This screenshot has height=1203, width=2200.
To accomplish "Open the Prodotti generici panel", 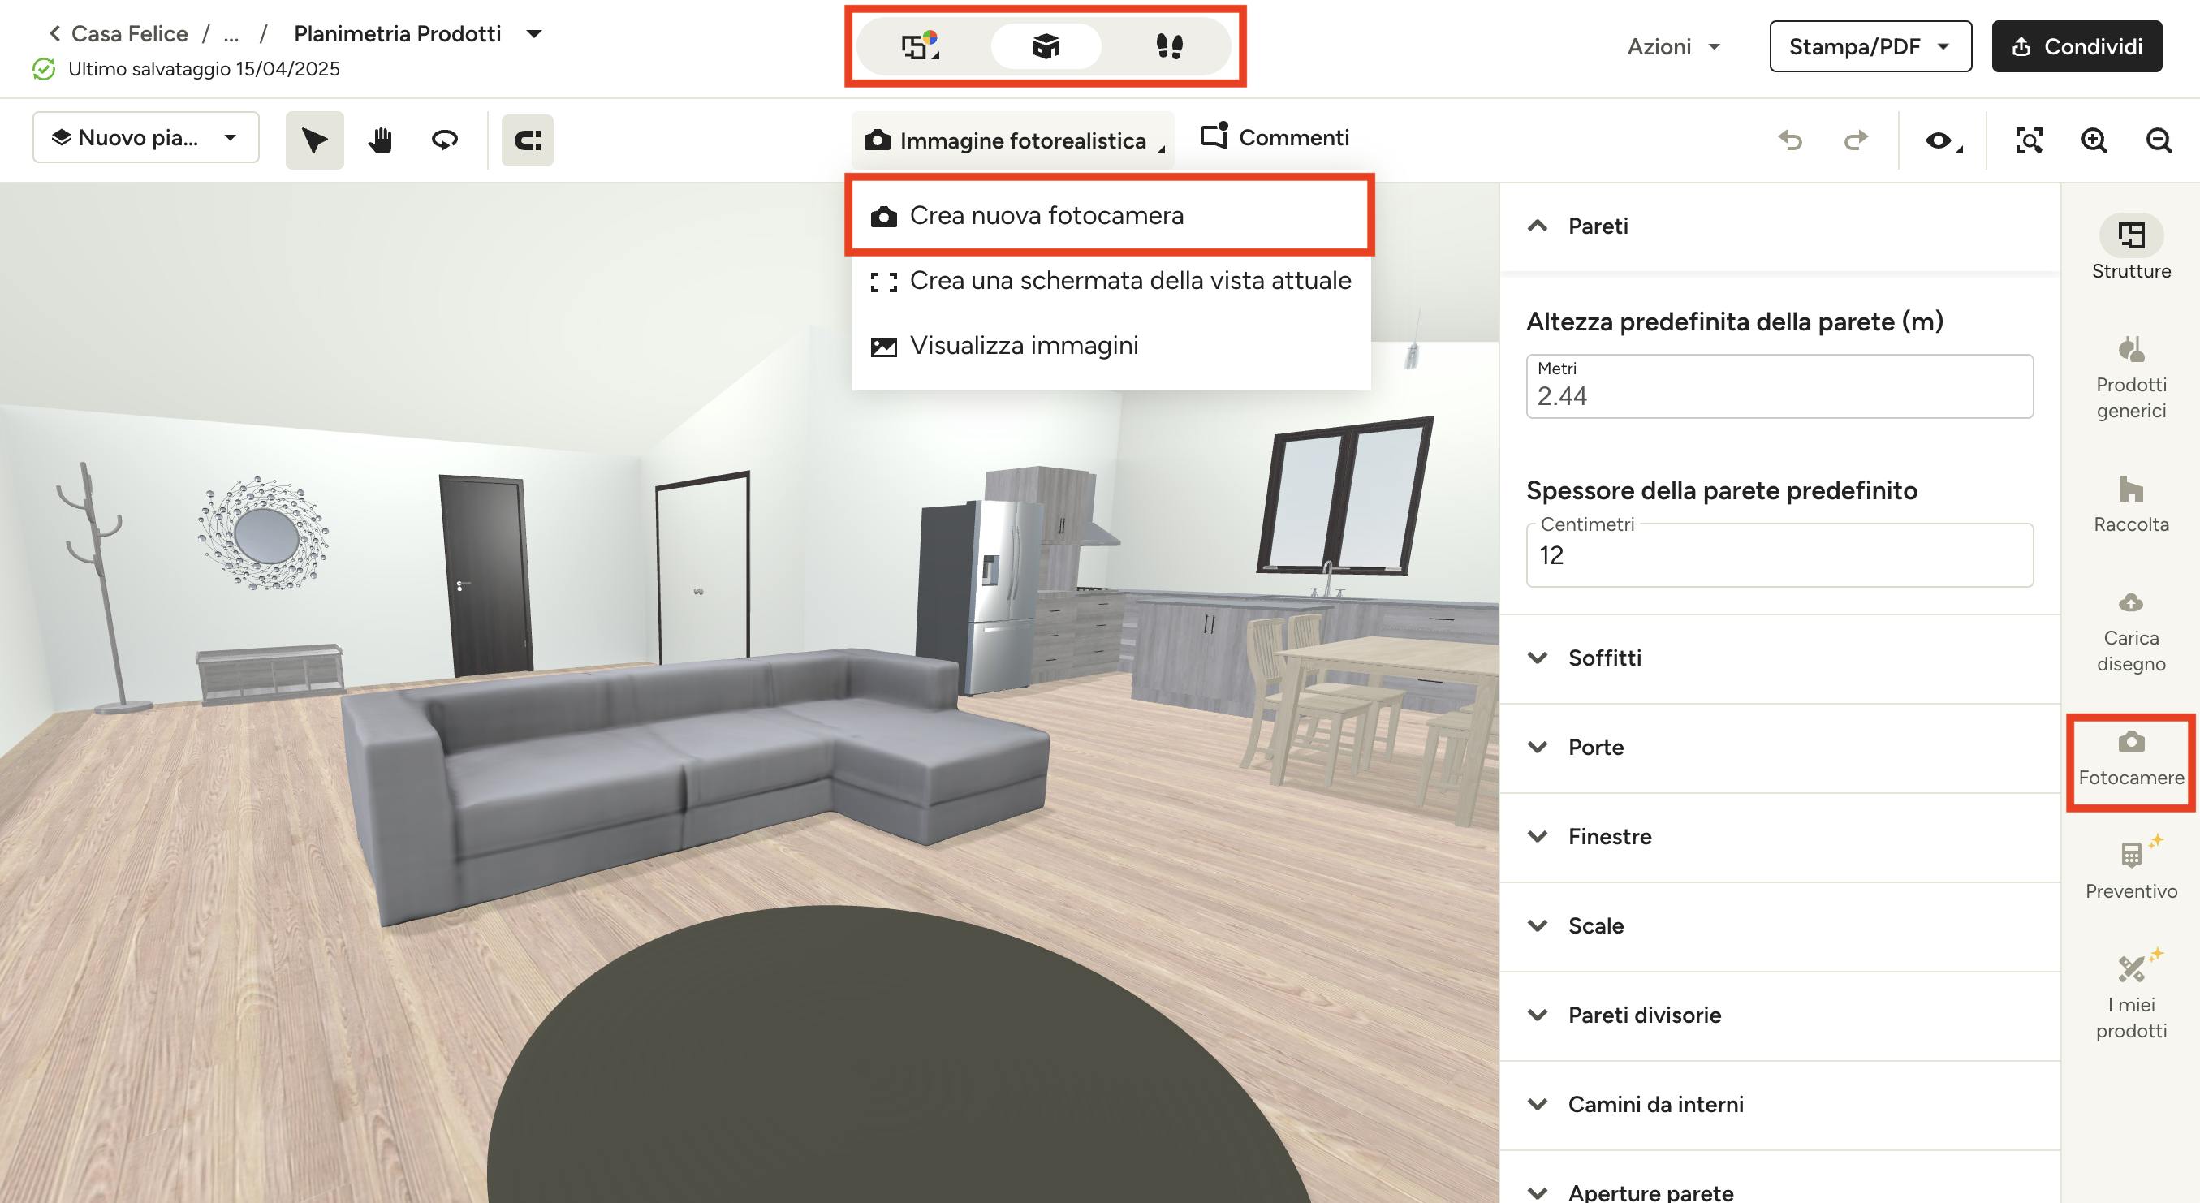I will (2131, 378).
